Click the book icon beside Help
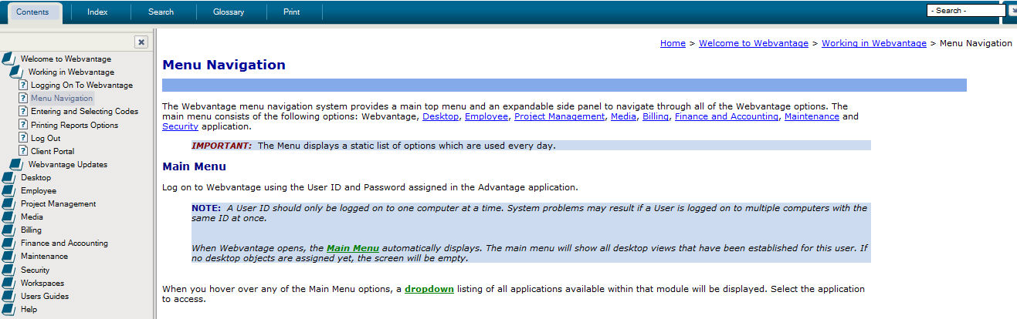 (x=8, y=310)
